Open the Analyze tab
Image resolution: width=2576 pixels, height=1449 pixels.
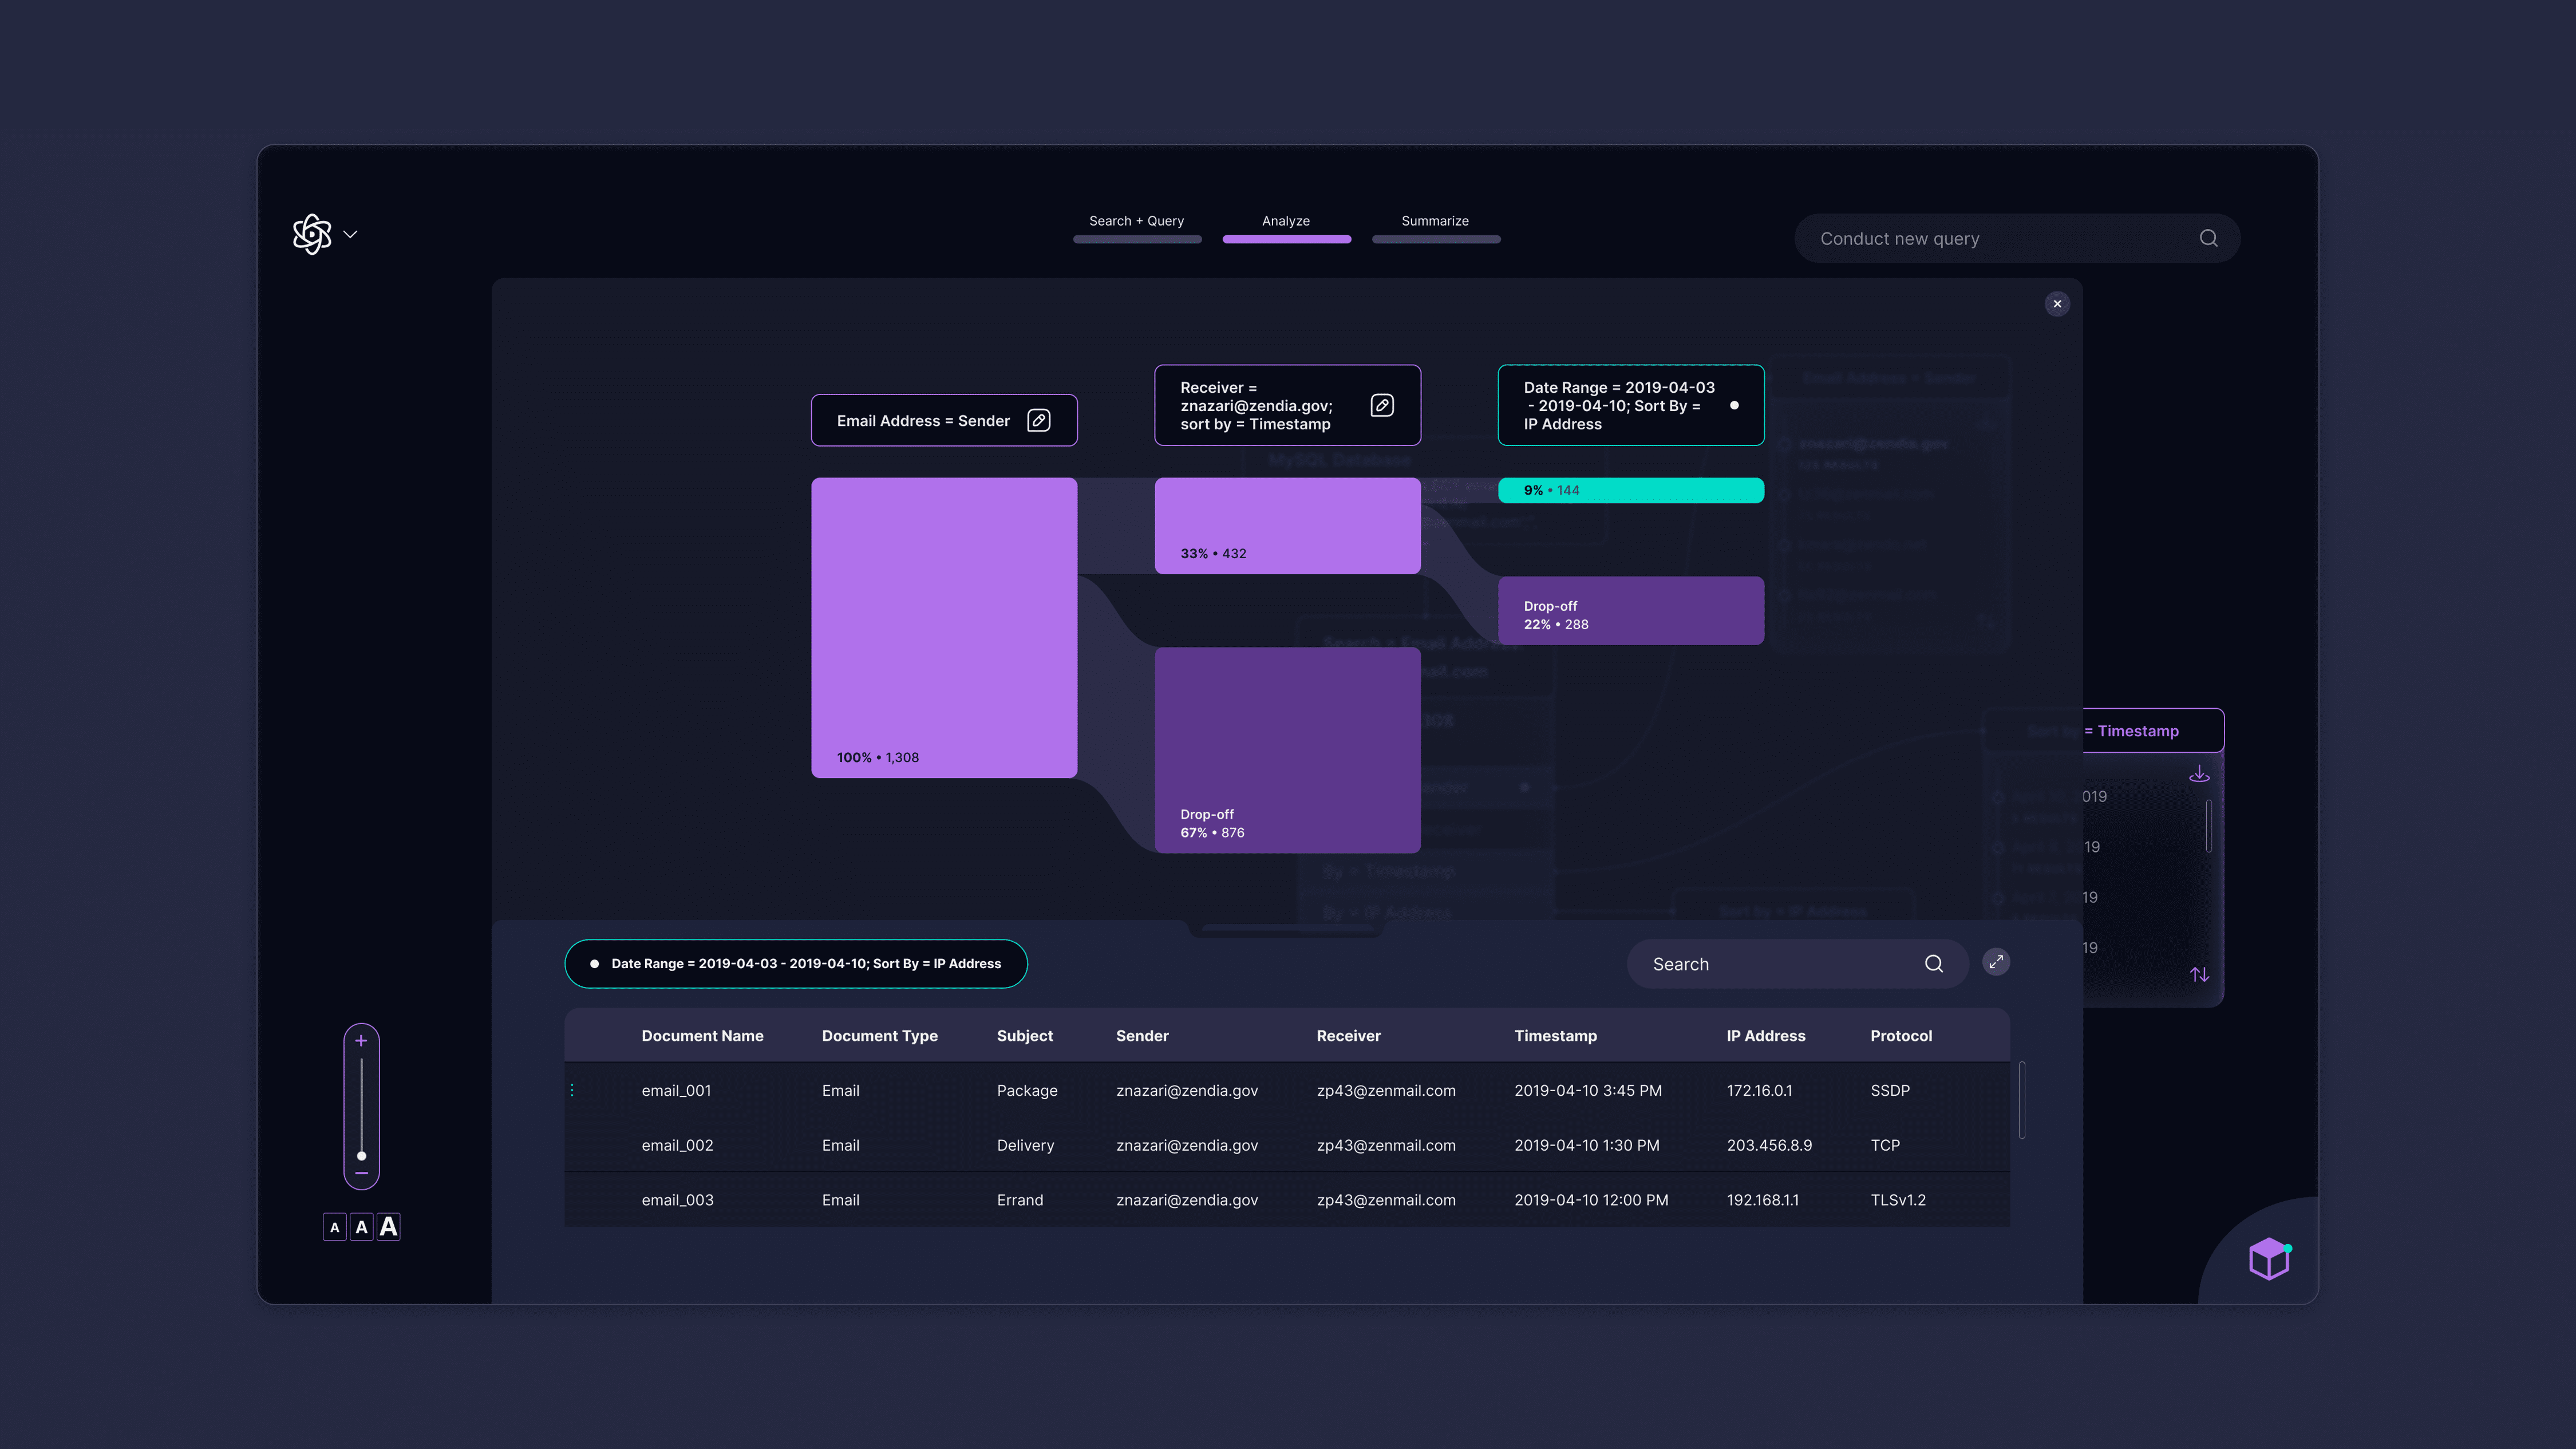pyautogui.click(x=1286, y=227)
